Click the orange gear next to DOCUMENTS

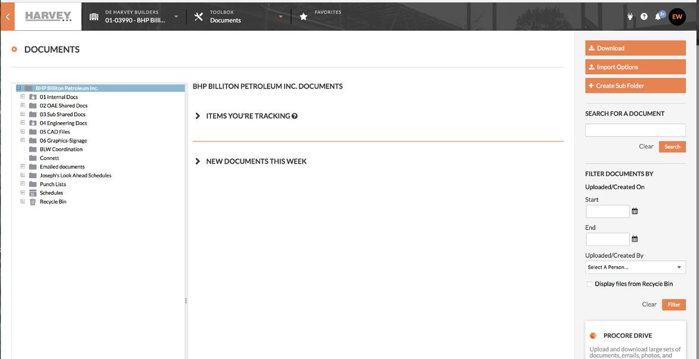pyautogui.click(x=14, y=49)
